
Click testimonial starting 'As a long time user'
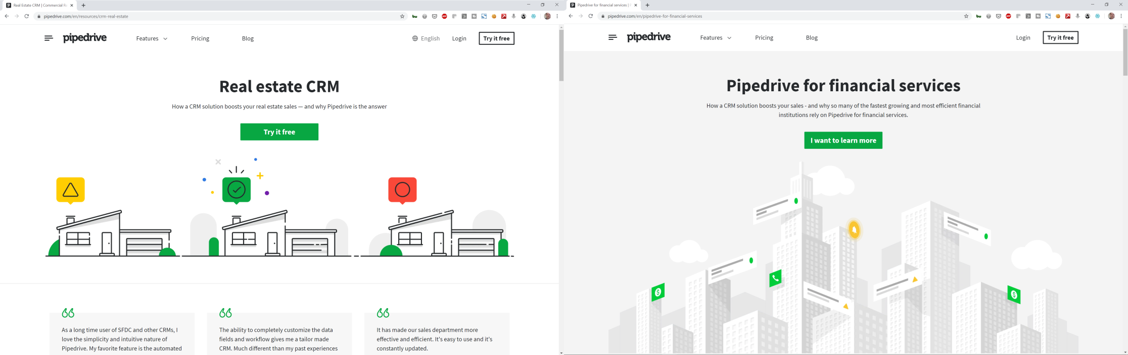pyautogui.click(x=122, y=334)
